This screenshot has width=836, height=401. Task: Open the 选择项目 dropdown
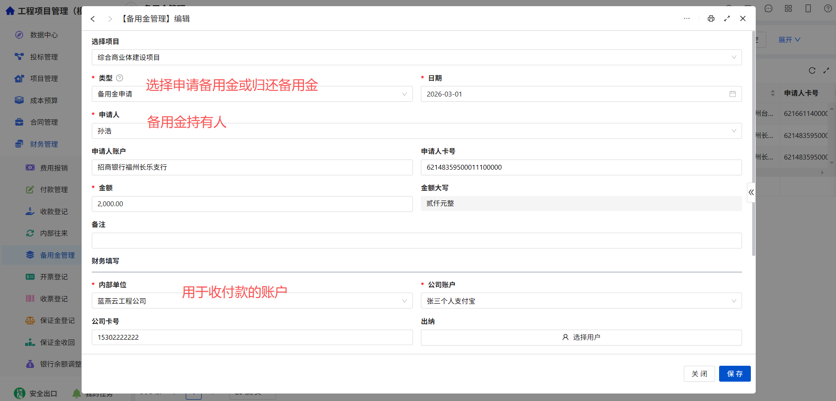point(416,57)
